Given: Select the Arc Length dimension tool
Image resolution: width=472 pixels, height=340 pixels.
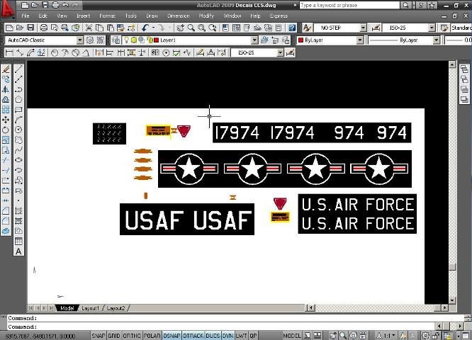Looking at the screenshot, I should coord(30,52).
